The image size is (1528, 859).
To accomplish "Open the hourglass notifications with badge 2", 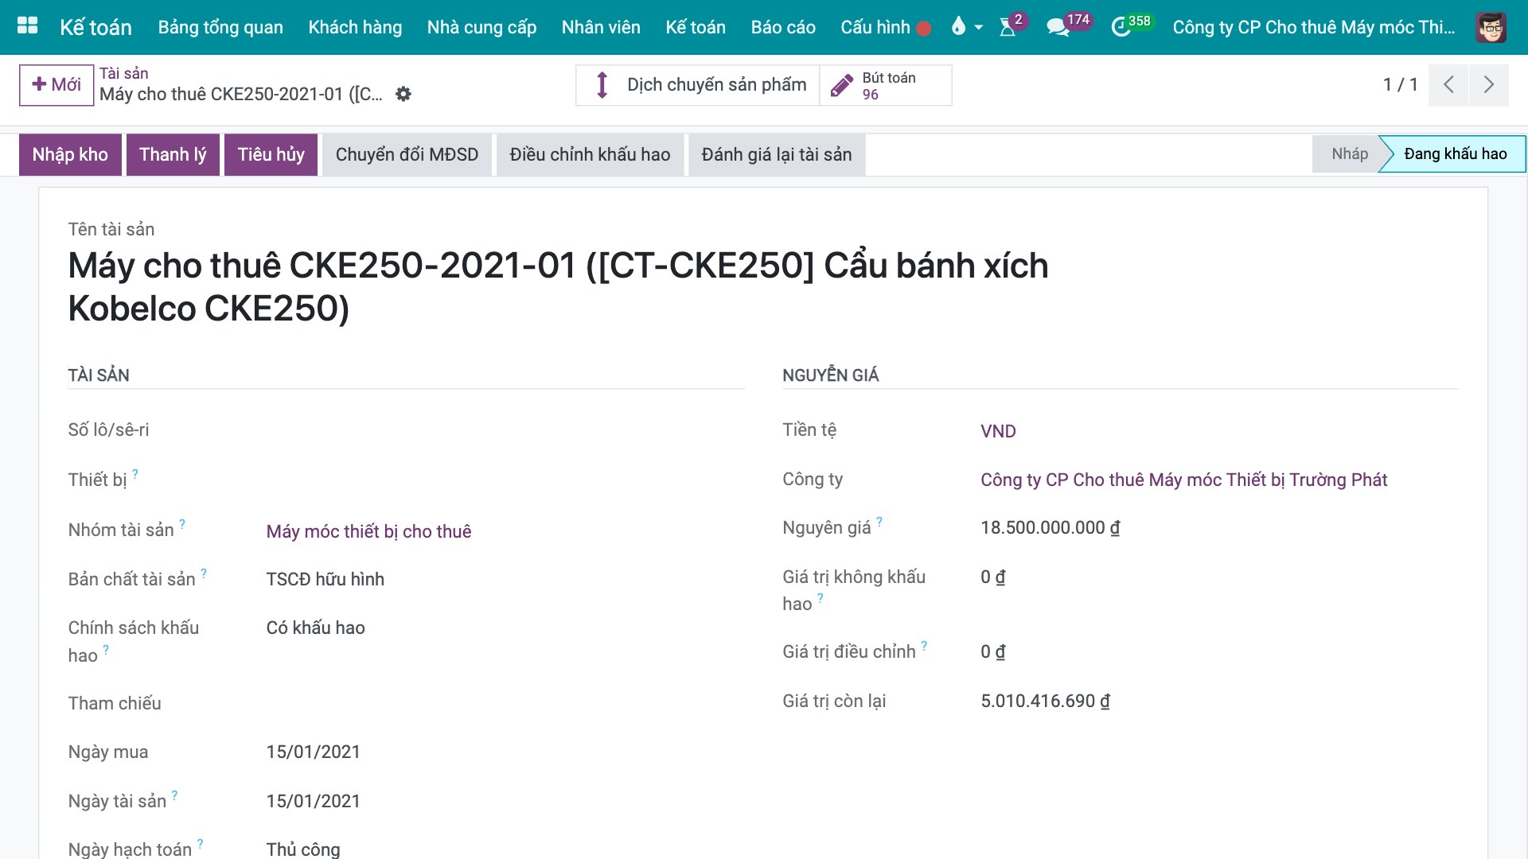I will click(1008, 27).
